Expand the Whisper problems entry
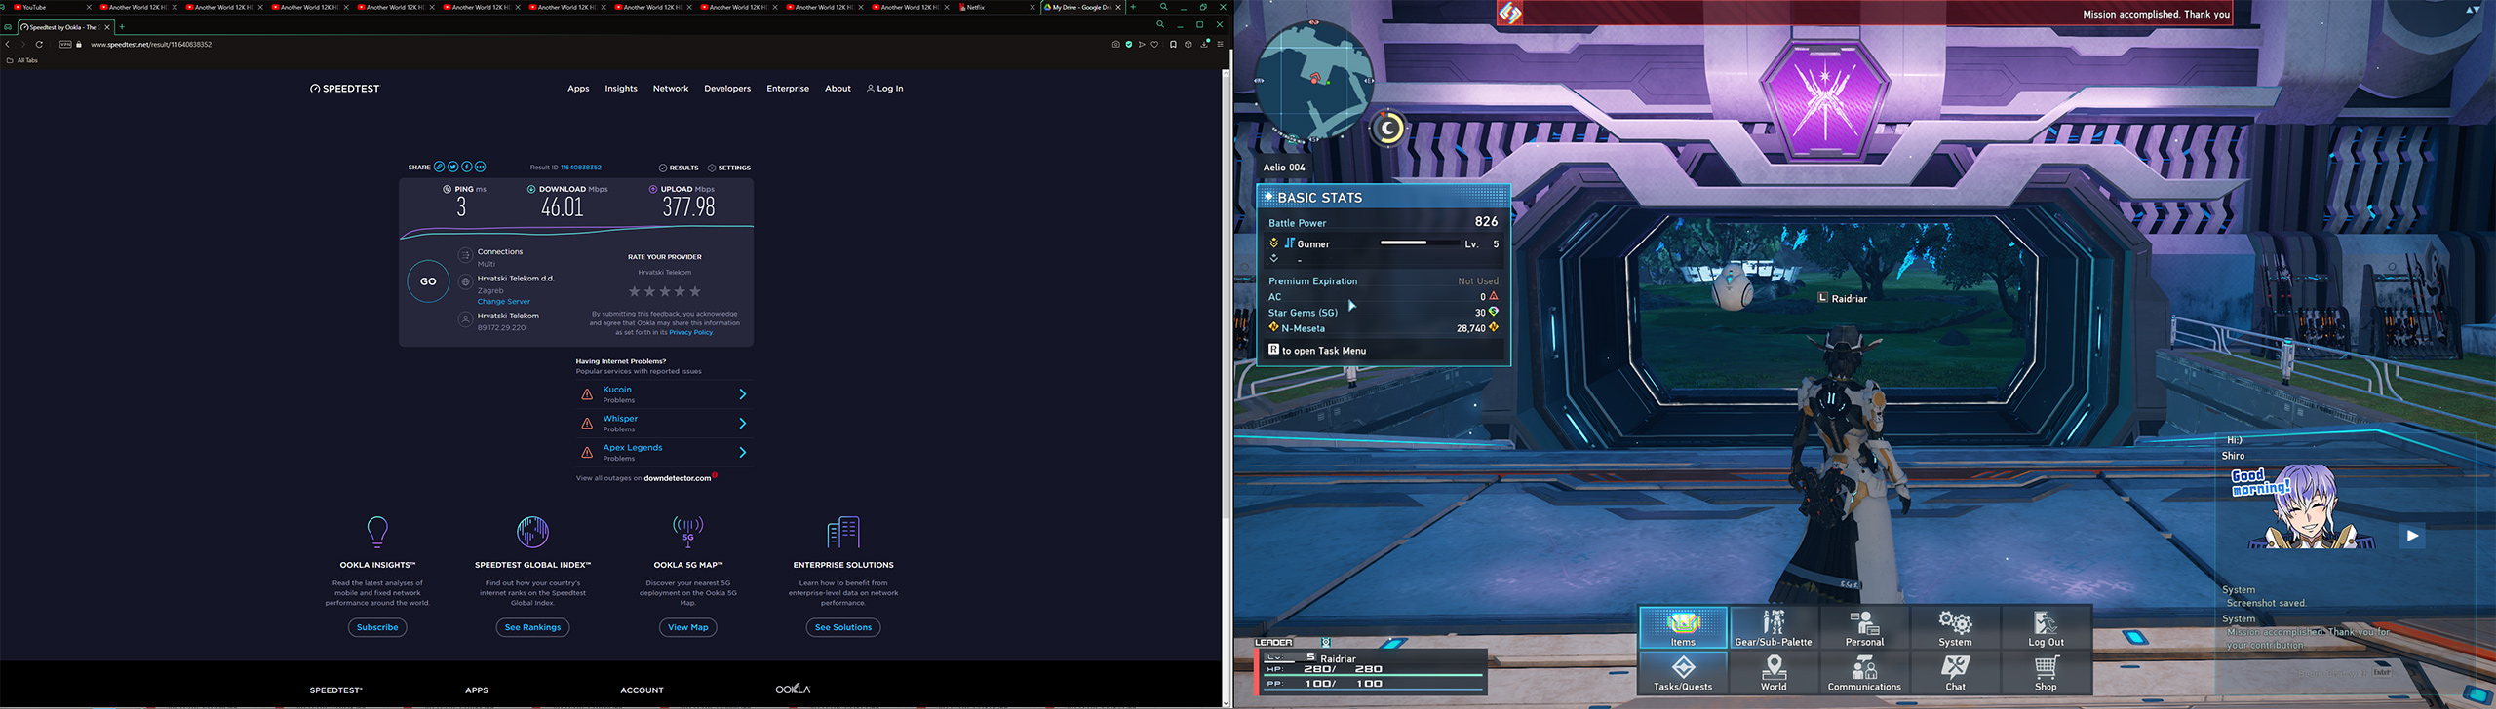 tap(664, 424)
